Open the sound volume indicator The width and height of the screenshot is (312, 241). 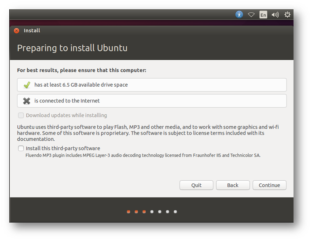275,15
